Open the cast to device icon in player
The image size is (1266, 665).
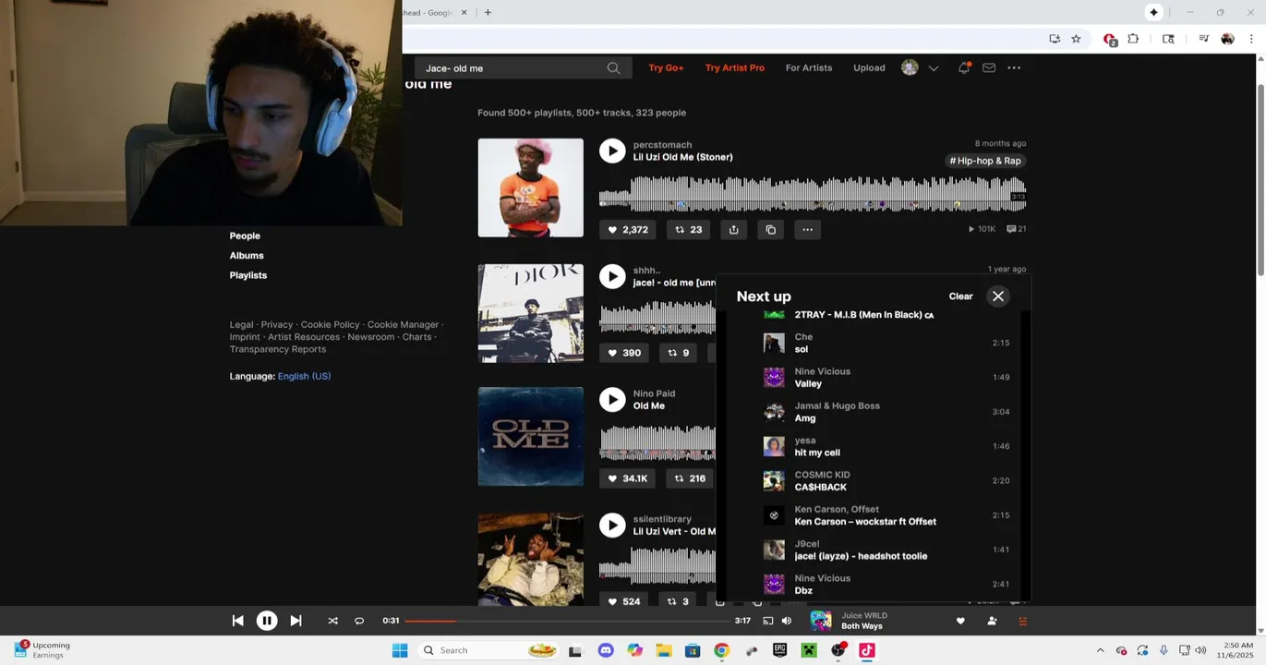click(x=767, y=621)
